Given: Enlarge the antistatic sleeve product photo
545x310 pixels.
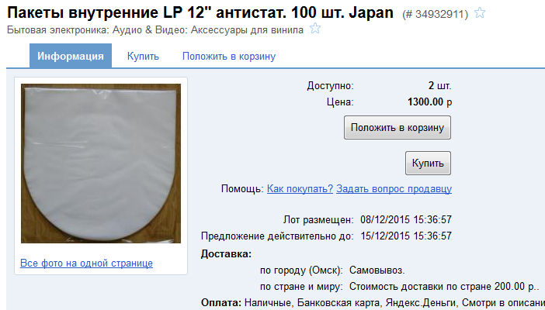Looking at the screenshot, I should tap(101, 164).
